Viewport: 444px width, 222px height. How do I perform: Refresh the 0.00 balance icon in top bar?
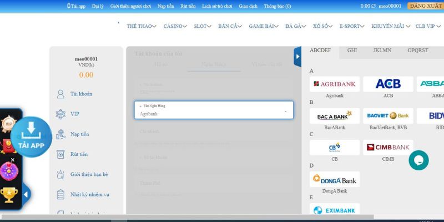tap(374, 6)
